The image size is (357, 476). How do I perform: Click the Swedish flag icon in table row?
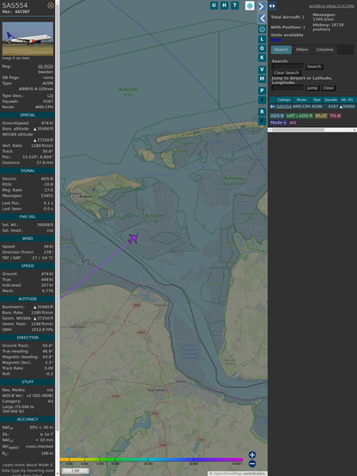pyautogui.click(x=273, y=107)
